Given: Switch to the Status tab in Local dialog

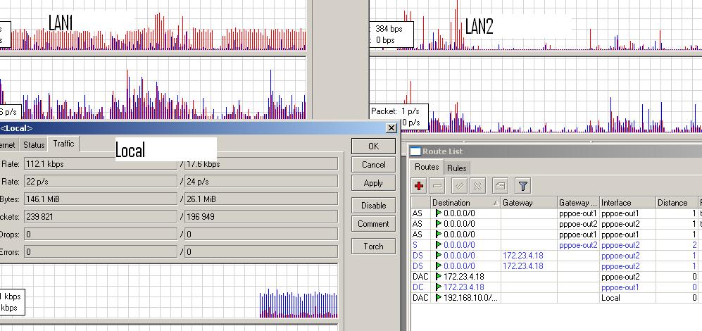Looking at the screenshot, I should 34,144.
